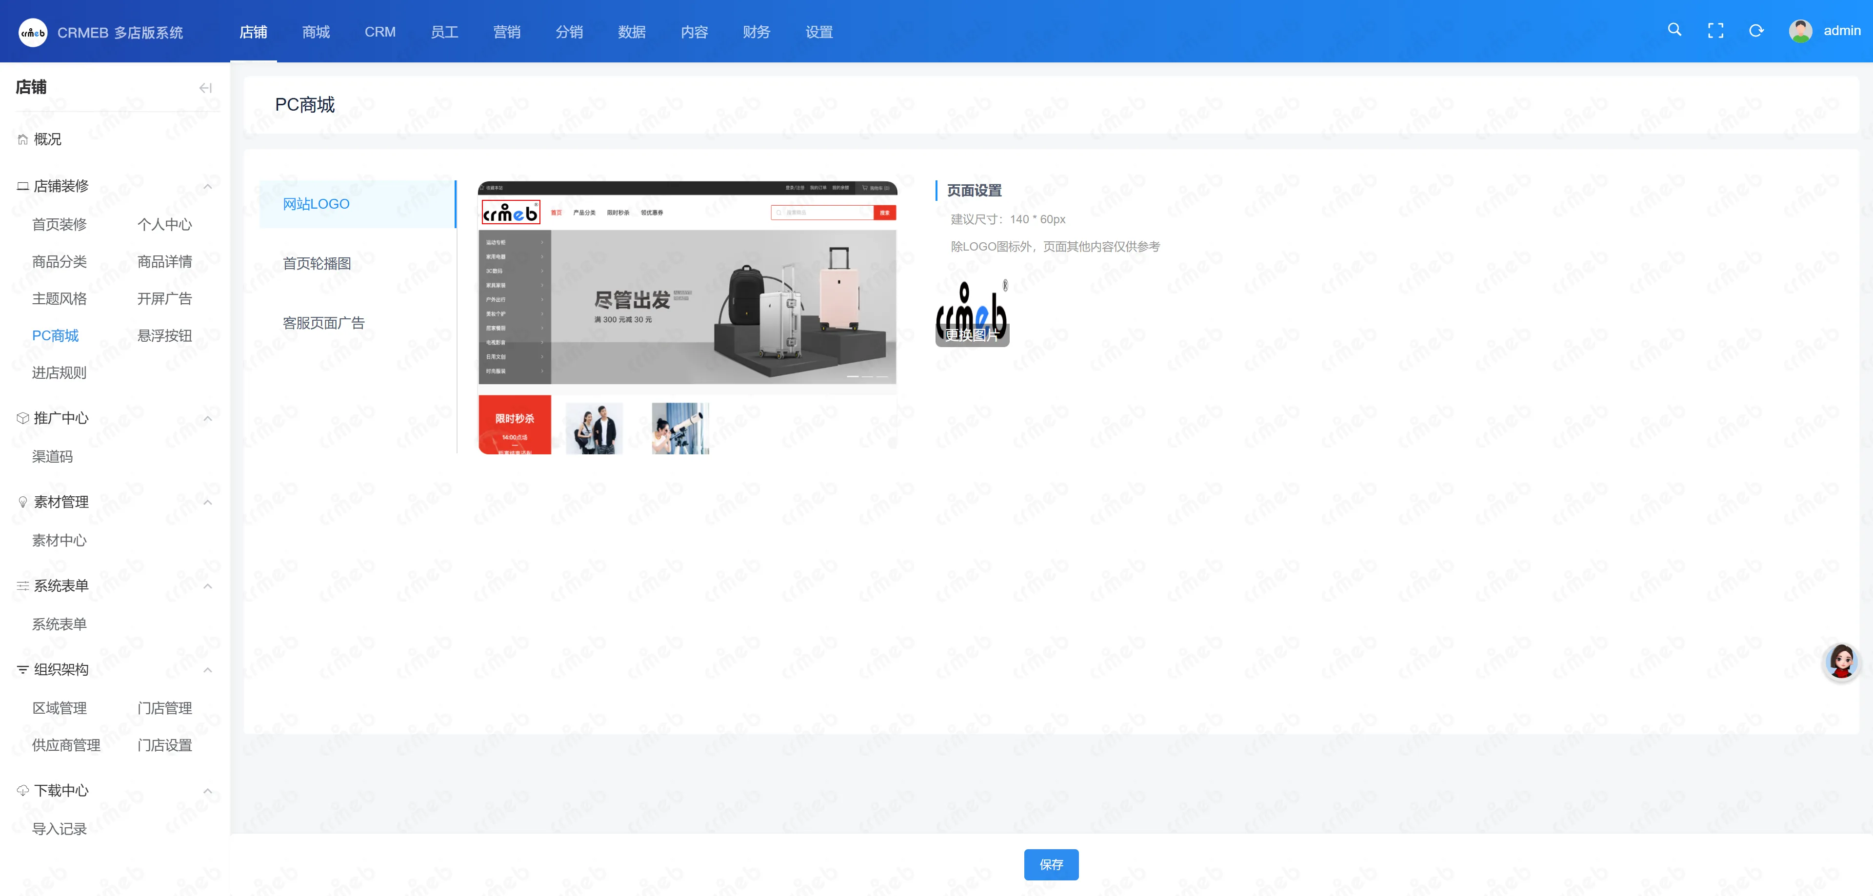This screenshot has height=896, width=1873.
Task: Open 进店规则 in sidebar
Action: point(60,373)
